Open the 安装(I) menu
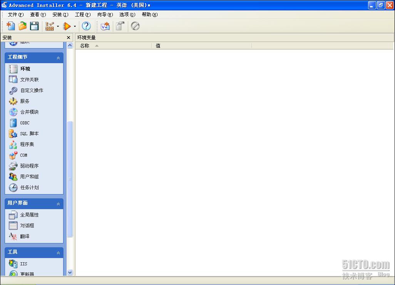This screenshot has height=285, width=395. pos(60,15)
